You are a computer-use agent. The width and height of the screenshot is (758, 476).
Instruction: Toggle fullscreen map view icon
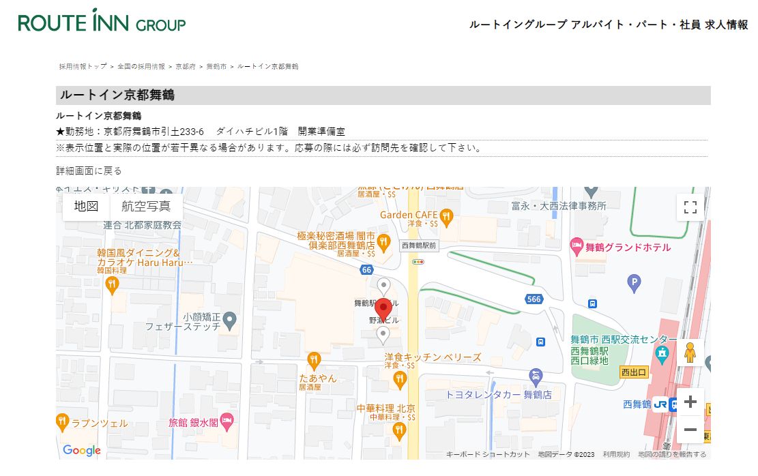pyautogui.click(x=690, y=207)
